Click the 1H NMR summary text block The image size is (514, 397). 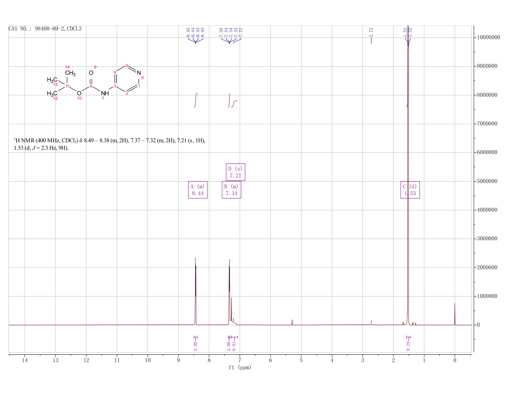click(110, 144)
